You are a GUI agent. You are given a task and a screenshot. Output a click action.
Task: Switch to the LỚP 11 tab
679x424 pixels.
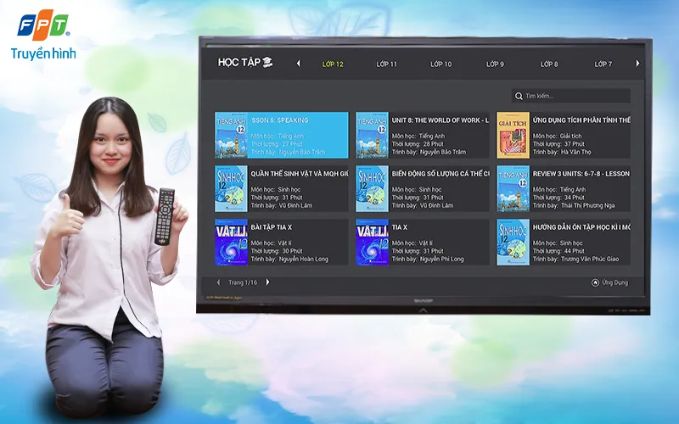(x=387, y=64)
